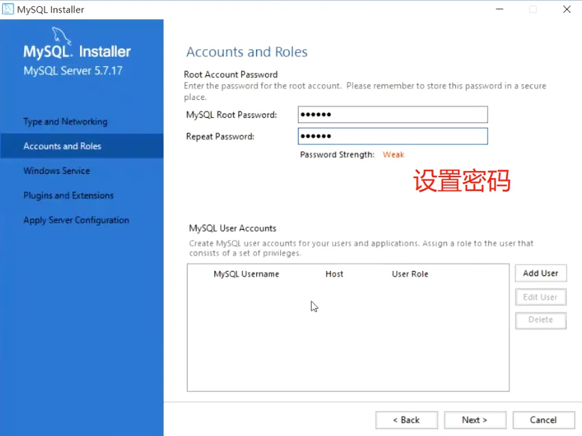Click the MySQL Installer title bar icon

pyautogui.click(x=8, y=9)
